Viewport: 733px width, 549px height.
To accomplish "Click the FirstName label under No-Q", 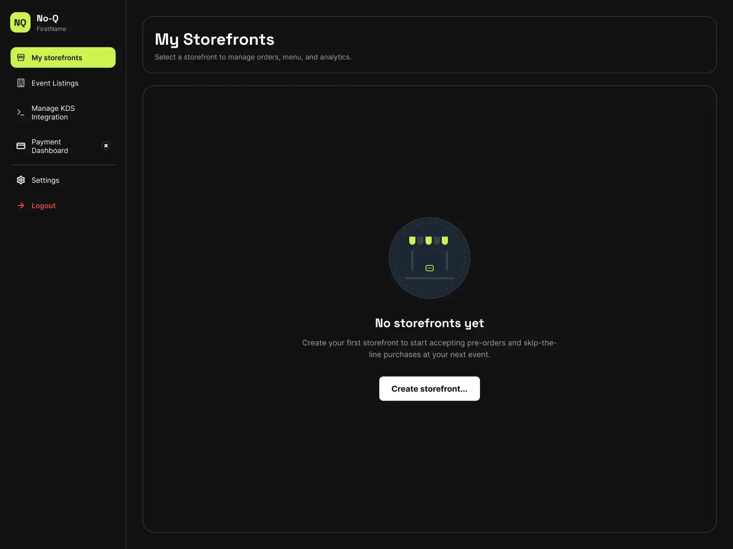I will pyautogui.click(x=51, y=29).
